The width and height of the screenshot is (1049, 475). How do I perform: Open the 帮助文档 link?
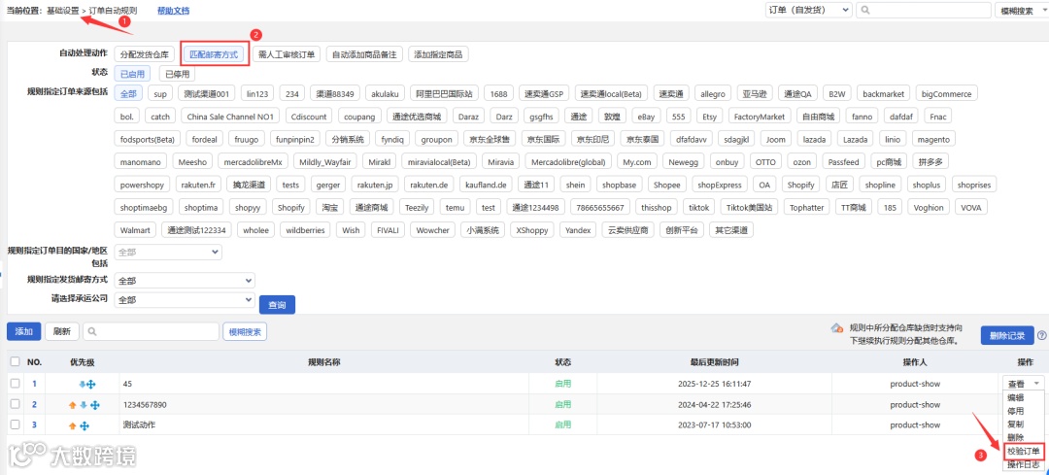pyautogui.click(x=173, y=11)
